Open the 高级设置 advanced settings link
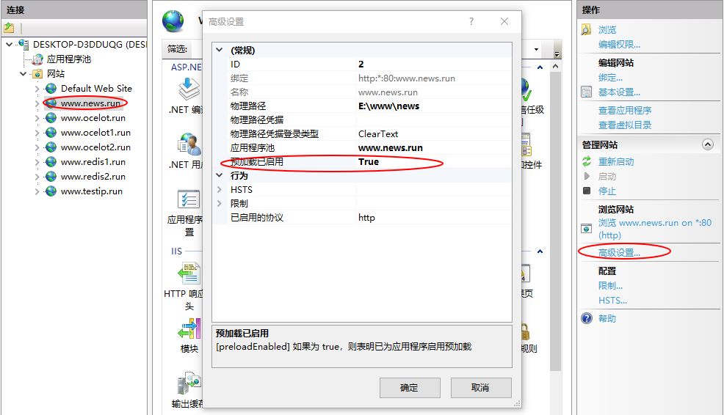Viewport: 724px width, 415px height. coord(619,253)
